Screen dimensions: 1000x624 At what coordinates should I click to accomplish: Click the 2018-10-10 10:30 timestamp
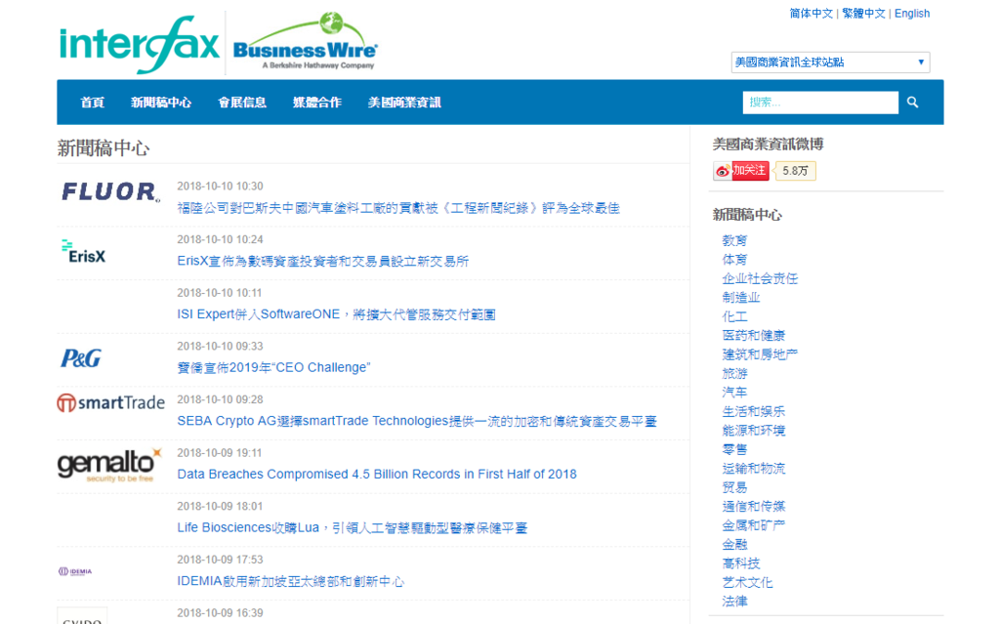[220, 187]
